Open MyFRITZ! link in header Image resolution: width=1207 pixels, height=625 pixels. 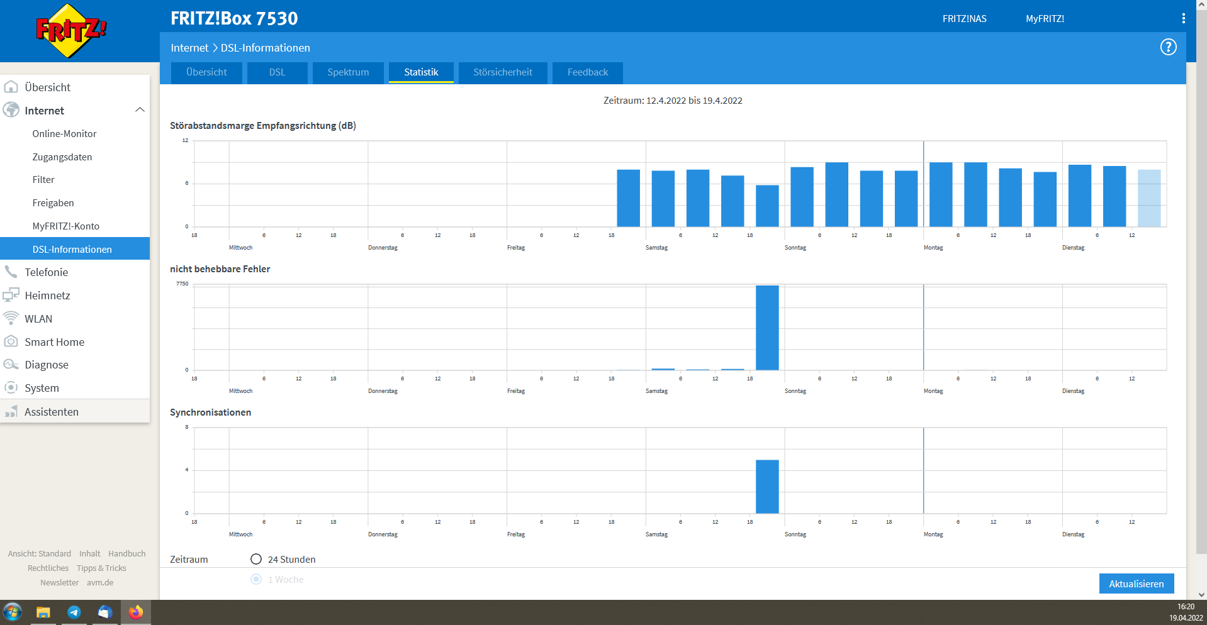tap(1045, 19)
